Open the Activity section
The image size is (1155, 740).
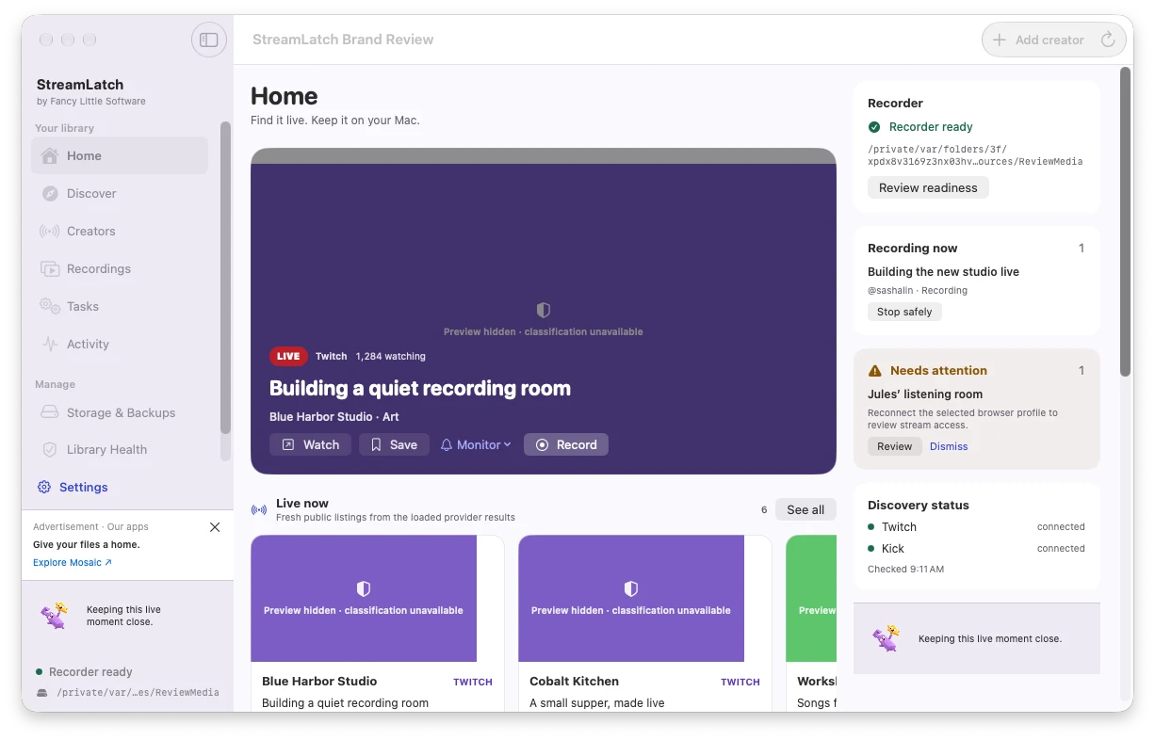(x=120, y=344)
